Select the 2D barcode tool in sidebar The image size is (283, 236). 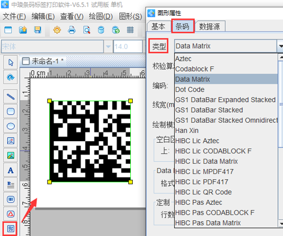[10, 229]
